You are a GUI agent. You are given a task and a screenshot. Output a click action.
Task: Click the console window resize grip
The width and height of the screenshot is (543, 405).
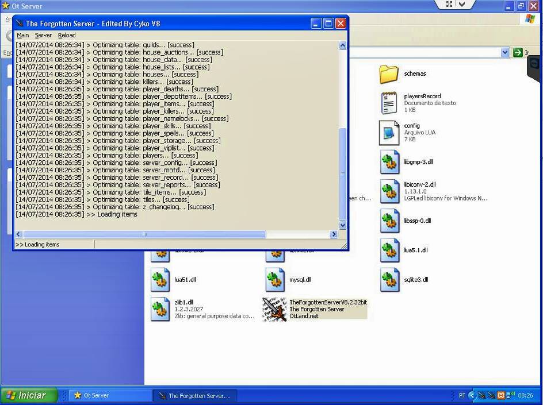[x=344, y=245]
